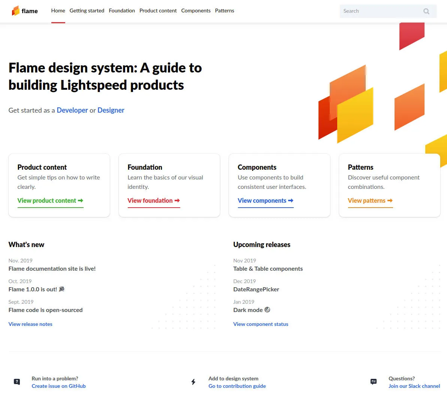Screen dimensions: 447x410
Task: Click the blue arrow in View components
Action: pos(291,200)
